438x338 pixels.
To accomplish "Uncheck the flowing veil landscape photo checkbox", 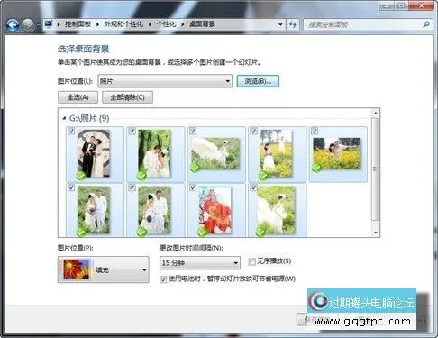I will 193,131.
